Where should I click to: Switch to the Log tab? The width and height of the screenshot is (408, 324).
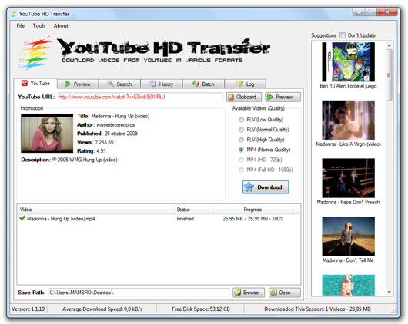coord(245,84)
